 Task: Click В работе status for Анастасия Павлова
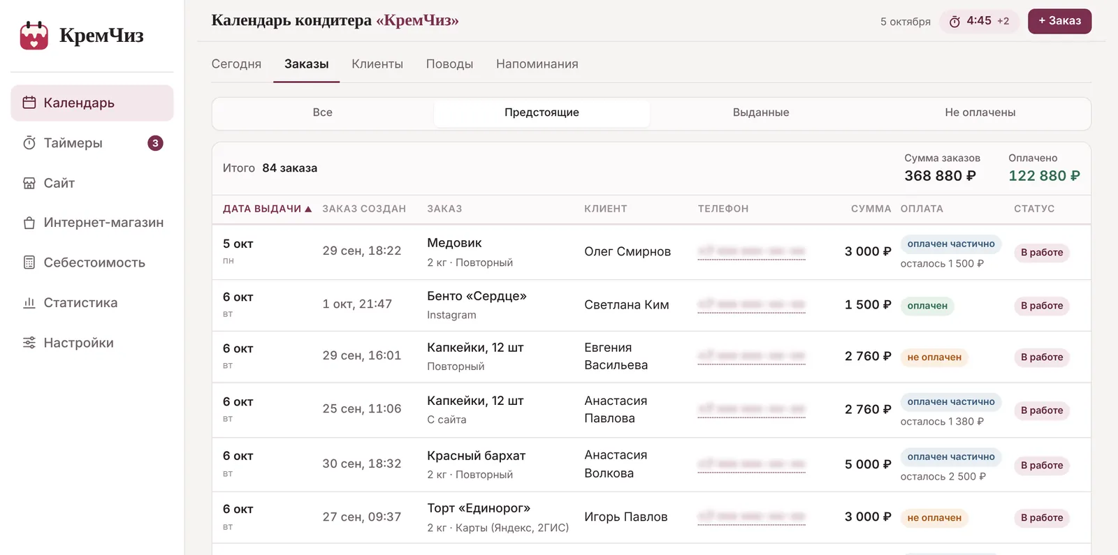(1042, 410)
